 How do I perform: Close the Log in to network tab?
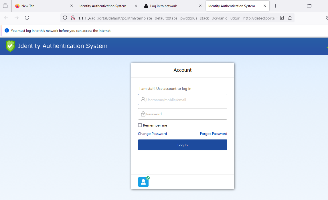coord(200,6)
